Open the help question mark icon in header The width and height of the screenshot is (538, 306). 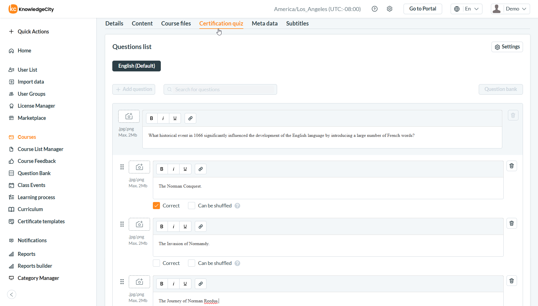coord(375,9)
